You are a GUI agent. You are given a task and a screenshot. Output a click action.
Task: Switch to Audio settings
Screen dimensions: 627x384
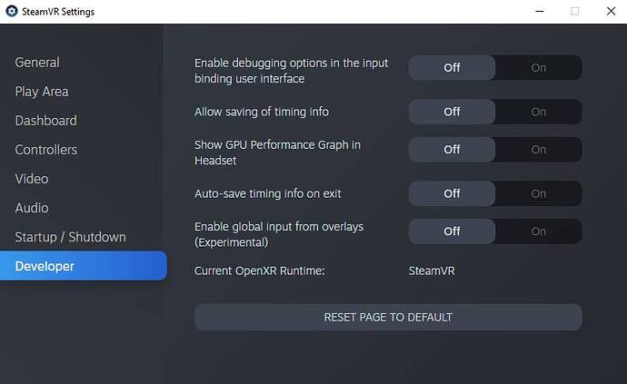32,208
